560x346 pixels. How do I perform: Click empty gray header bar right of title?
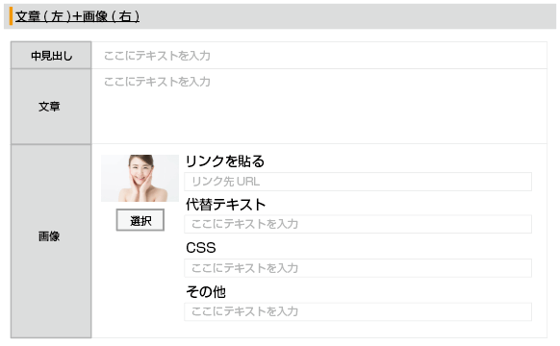tap(346, 16)
